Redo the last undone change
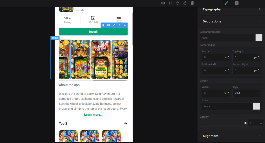 [185, 3]
